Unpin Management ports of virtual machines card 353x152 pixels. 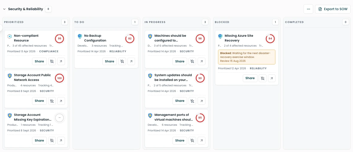pos(193,140)
